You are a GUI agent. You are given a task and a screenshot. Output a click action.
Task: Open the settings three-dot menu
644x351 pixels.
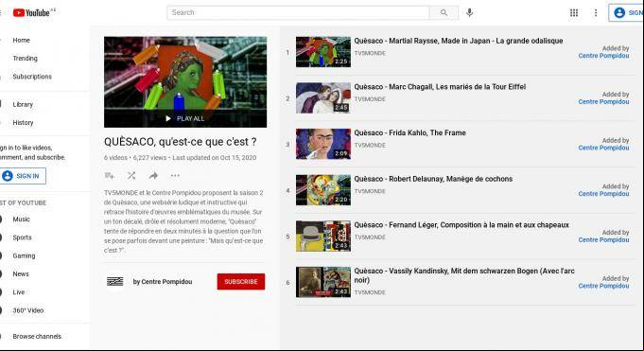(596, 12)
